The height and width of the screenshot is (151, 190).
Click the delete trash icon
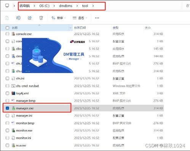(41, 18)
